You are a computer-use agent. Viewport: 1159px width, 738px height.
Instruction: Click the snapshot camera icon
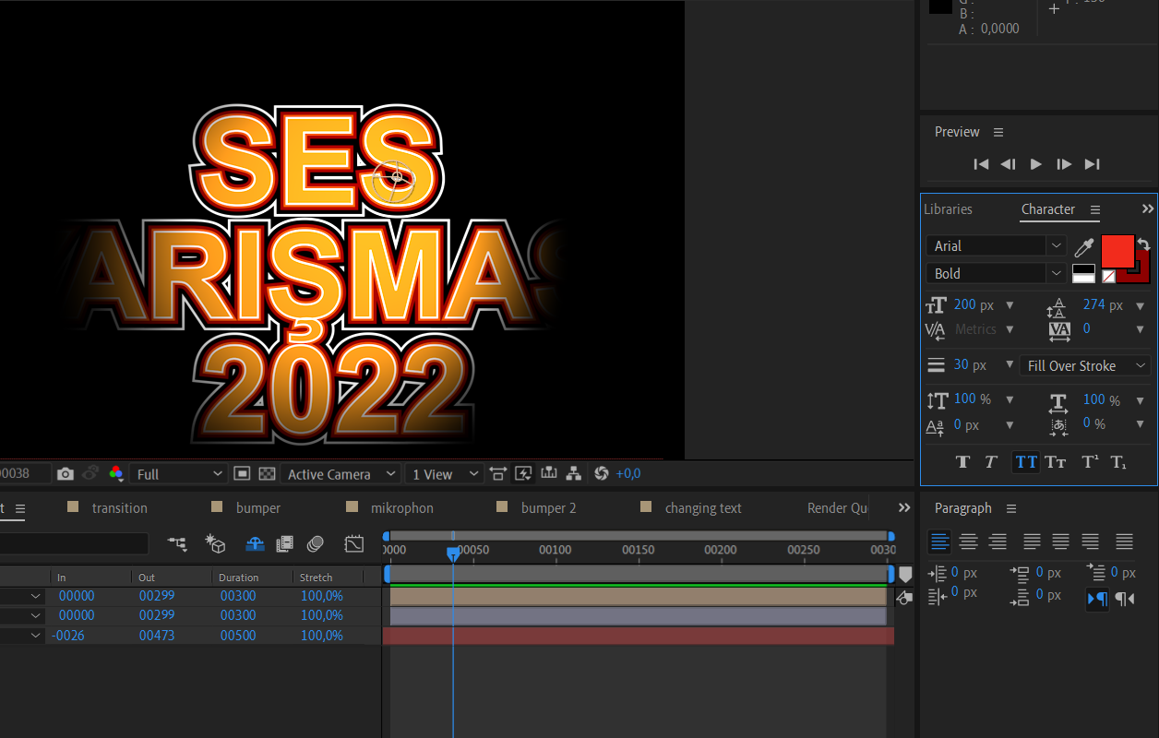tap(65, 473)
